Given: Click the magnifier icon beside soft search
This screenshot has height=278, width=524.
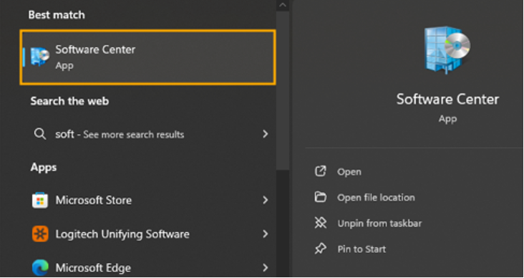Looking at the screenshot, I should tap(40, 135).
